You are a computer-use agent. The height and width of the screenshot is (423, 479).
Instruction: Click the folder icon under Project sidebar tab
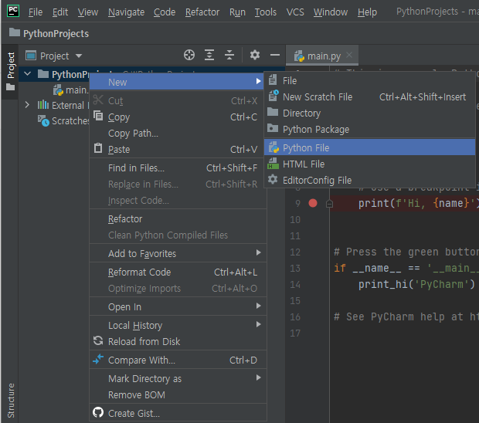[x=11, y=87]
